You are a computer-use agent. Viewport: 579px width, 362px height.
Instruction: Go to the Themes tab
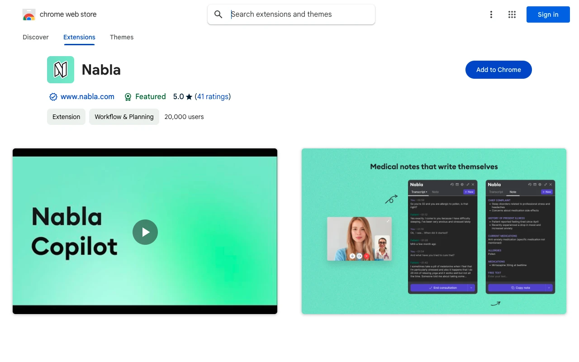coord(122,37)
